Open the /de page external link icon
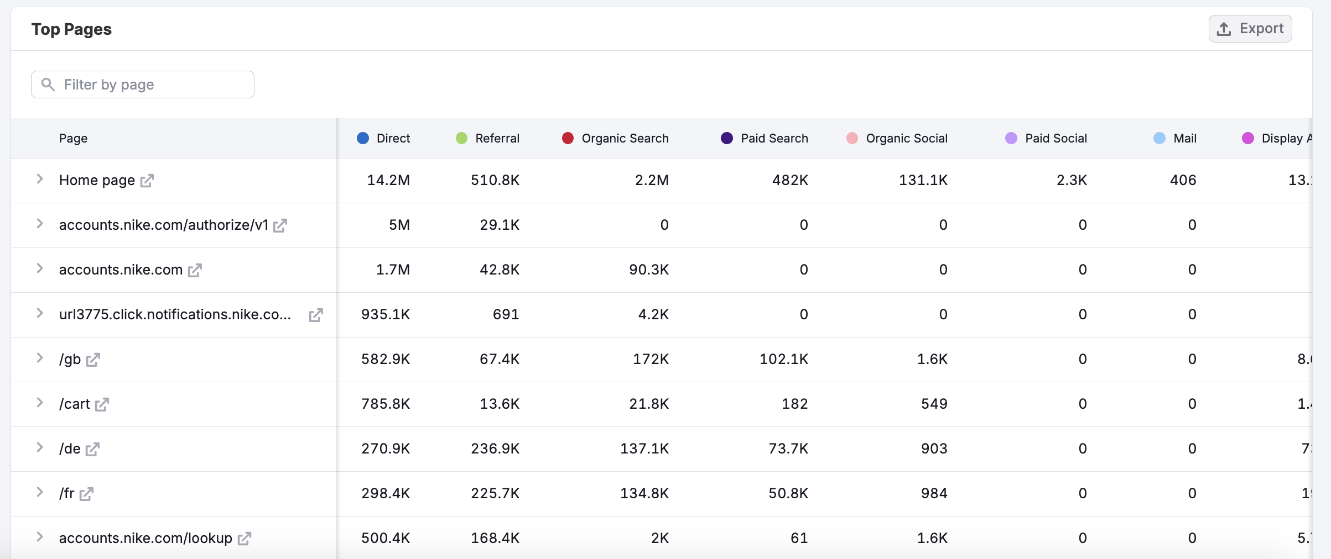The height and width of the screenshot is (559, 1331). click(x=92, y=449)
